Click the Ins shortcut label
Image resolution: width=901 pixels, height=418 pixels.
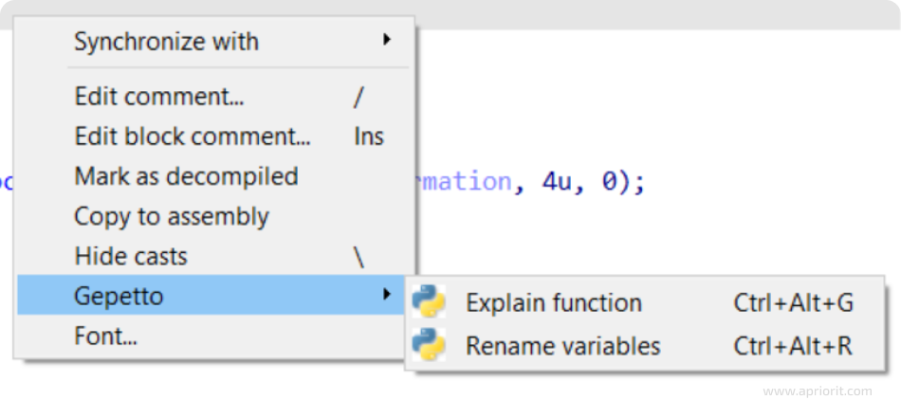pyautogui.click(x=369, y=136)
